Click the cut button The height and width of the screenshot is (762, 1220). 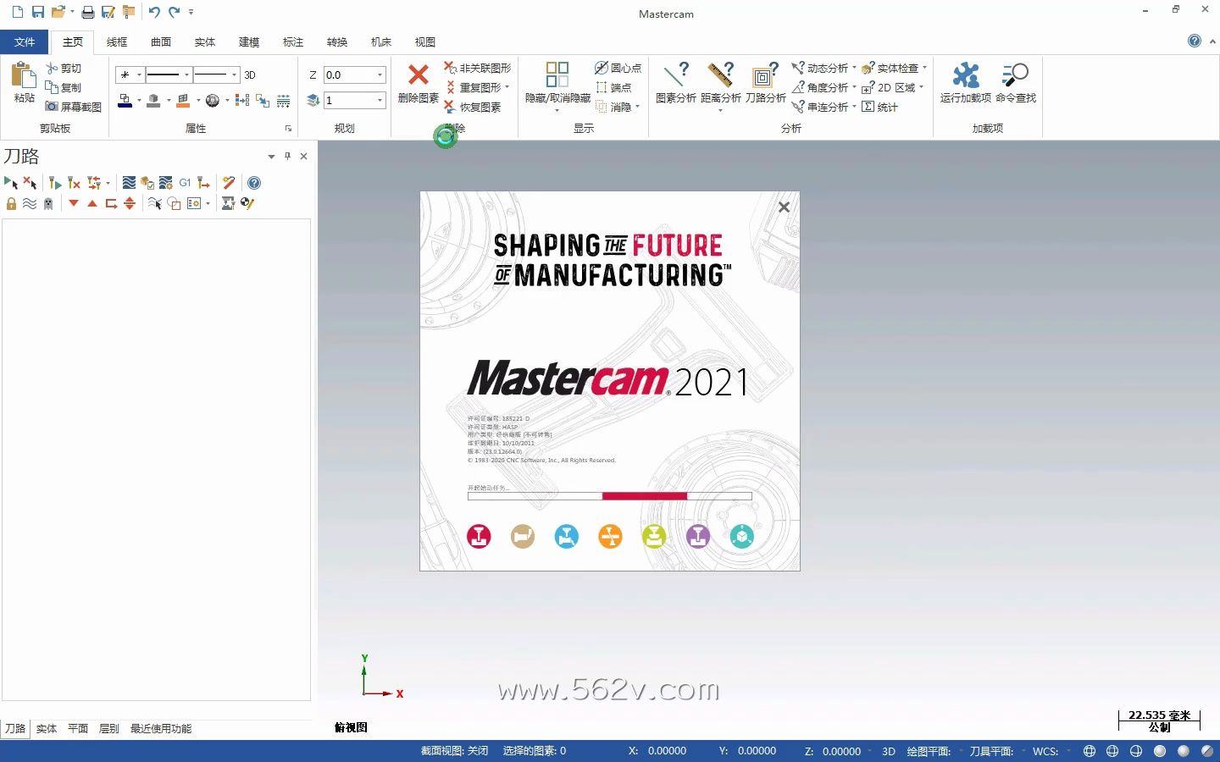pyautogui.click(x=64, y=68)
